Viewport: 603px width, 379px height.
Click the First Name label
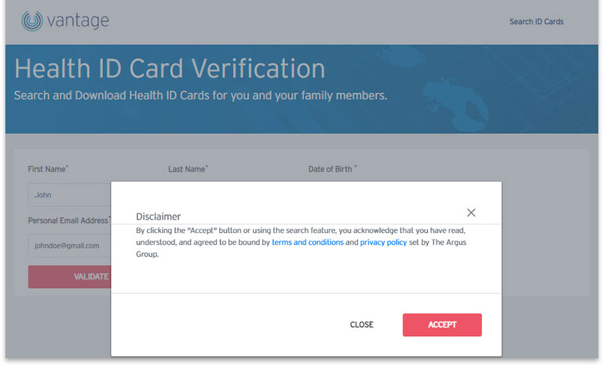(48, 169)
